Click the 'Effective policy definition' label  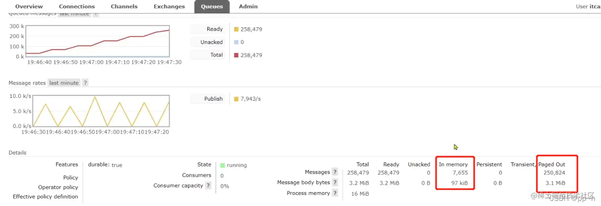[45, 196]
